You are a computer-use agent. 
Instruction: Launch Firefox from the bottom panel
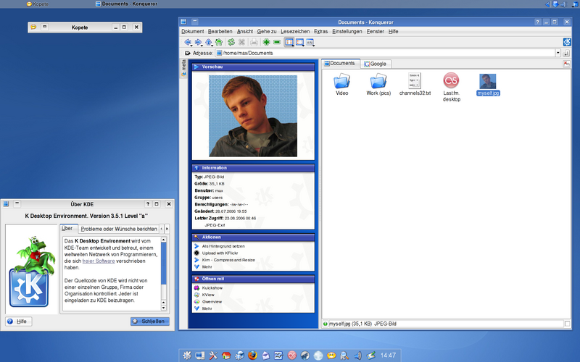pos(252,355)
